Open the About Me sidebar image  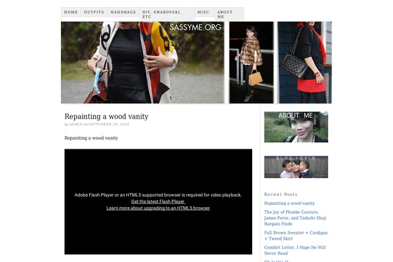coord(296,127)
